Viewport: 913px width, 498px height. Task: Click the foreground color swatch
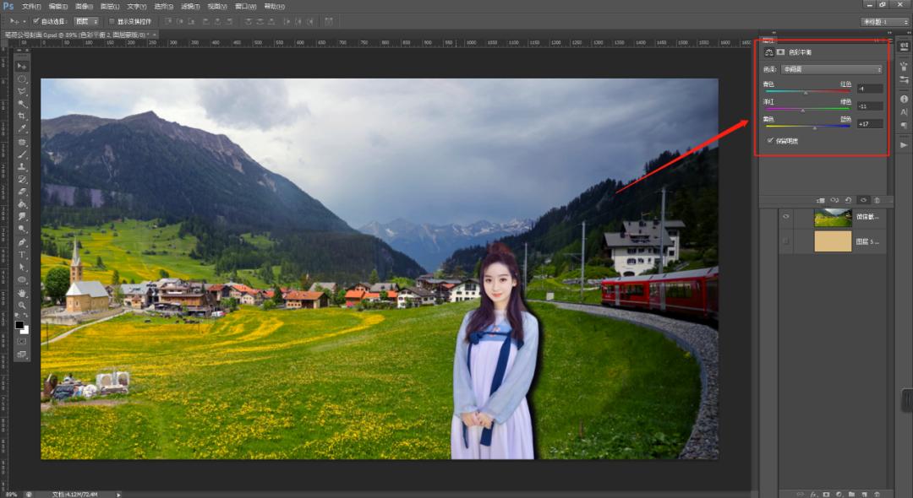pos(19,325)
